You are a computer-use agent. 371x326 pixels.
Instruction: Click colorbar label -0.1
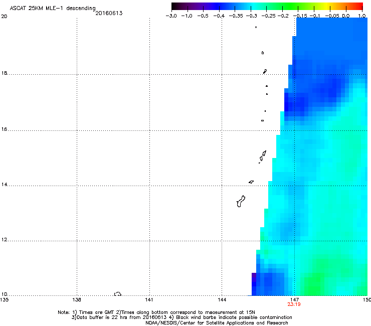(x=315, y=16)
